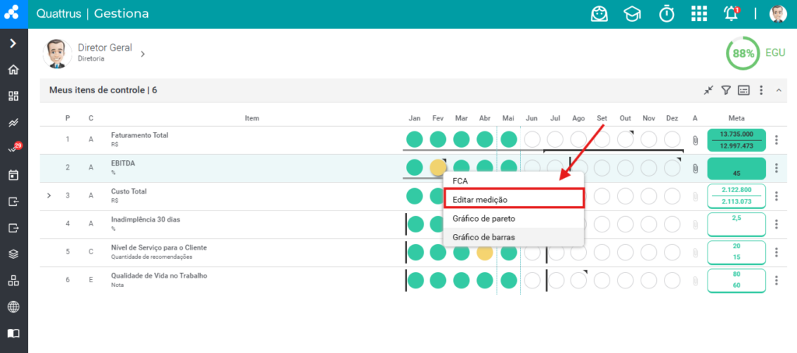The height and width of the screenshot is (353, 797).
Task: Open the card view panel icon
Action: [x=743, y=90]
